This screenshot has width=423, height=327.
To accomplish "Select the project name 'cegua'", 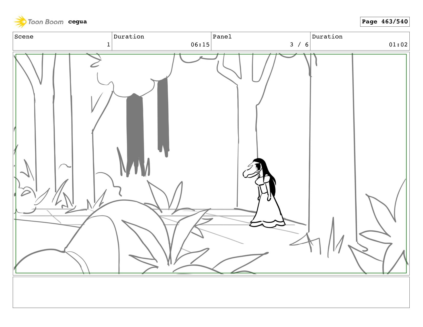I will 77,22.
